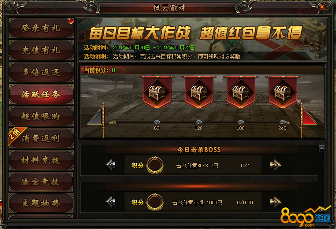
Task: Open the 主题抽奖 lottery tab
Action: (x=41, y=203)
